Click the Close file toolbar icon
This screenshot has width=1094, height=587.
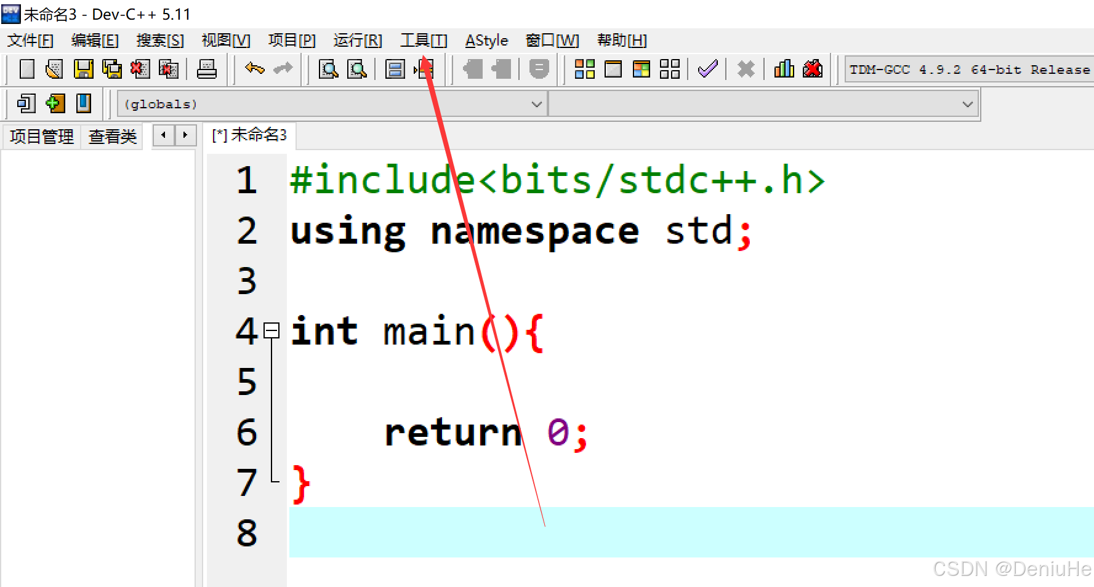tap(140, 69)
